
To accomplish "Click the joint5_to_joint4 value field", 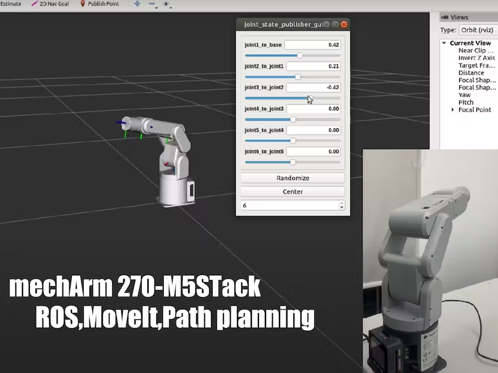I will click(314, 130).
